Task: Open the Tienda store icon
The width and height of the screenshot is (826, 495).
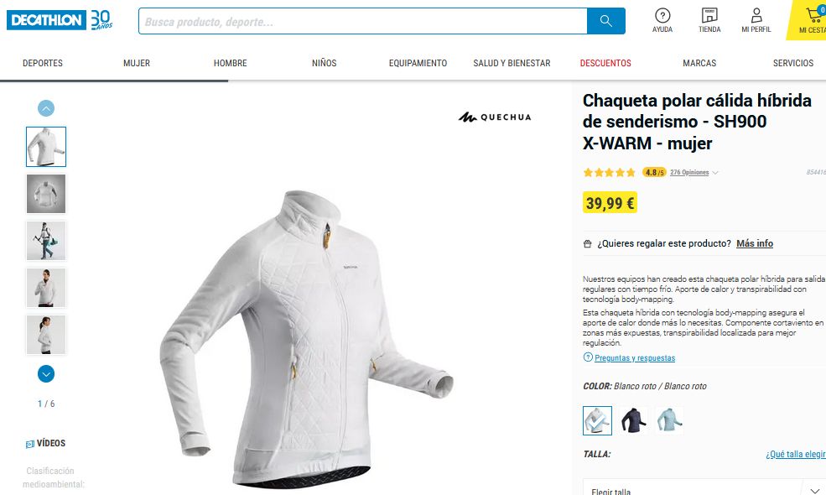Action: tap(709, 21)
